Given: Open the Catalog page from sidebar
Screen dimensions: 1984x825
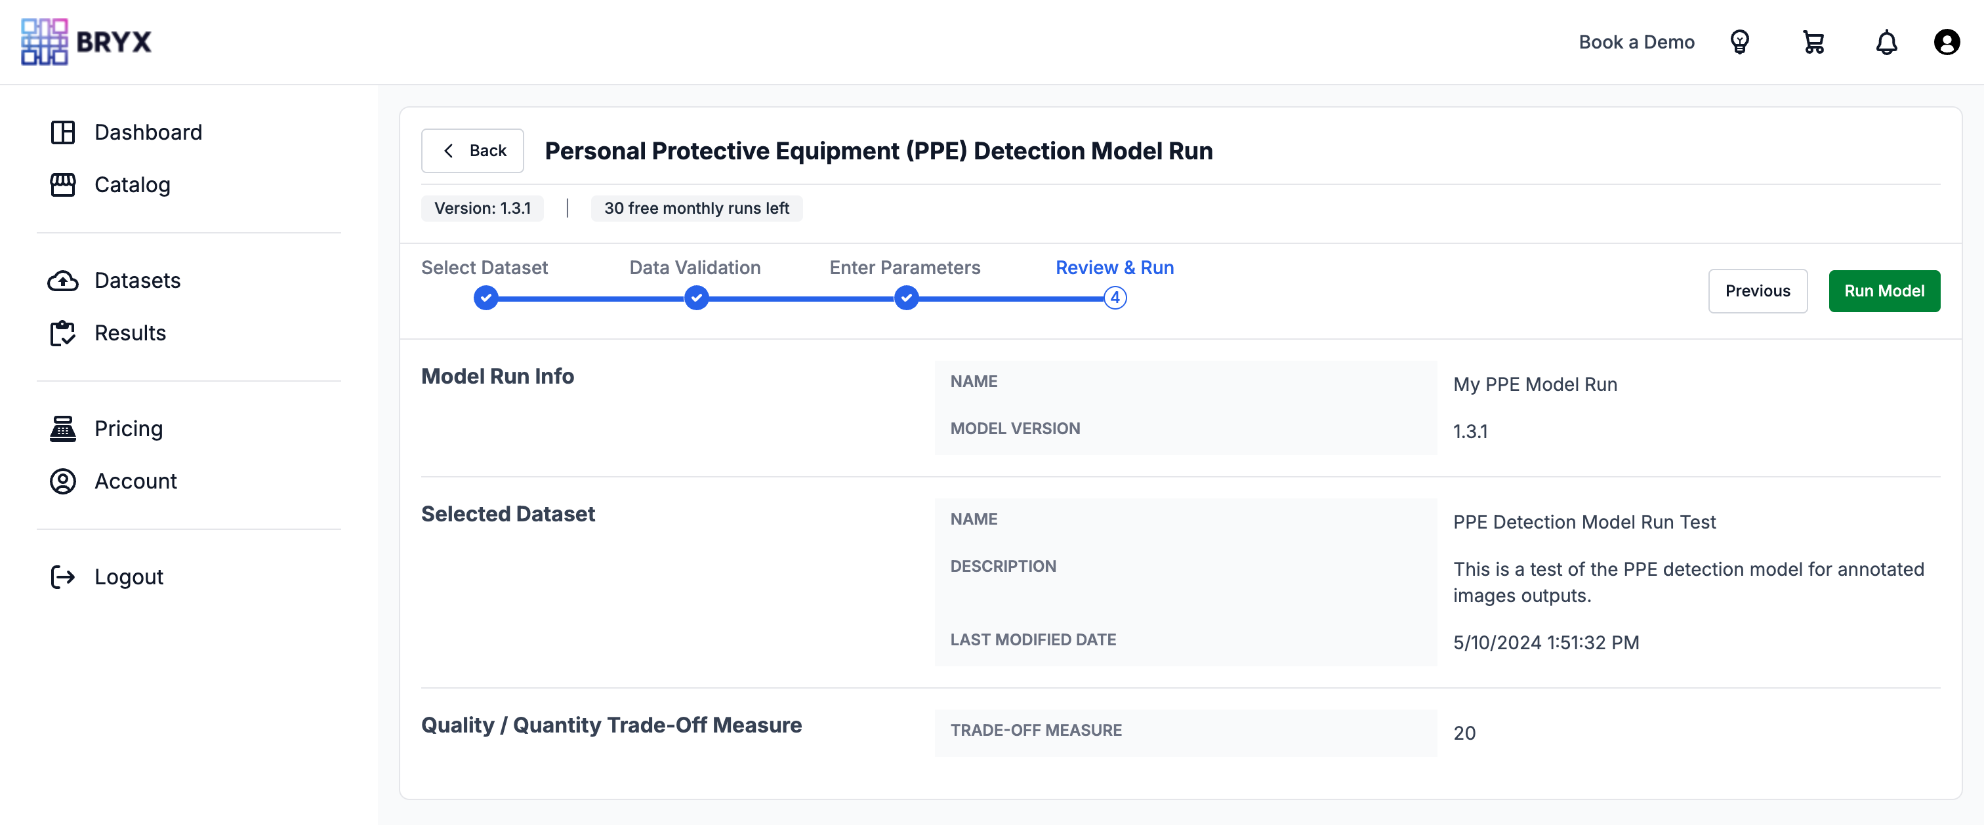Looking at the screenshot, I should [133, 185].
